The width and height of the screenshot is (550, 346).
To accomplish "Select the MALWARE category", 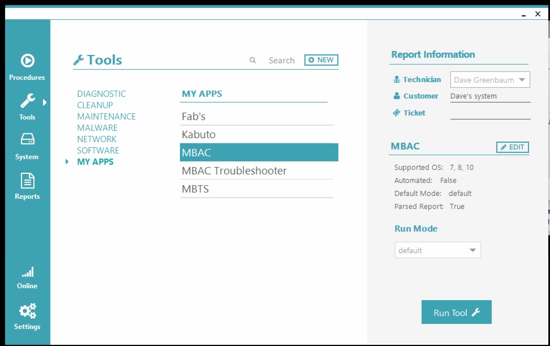I will 97,127.
